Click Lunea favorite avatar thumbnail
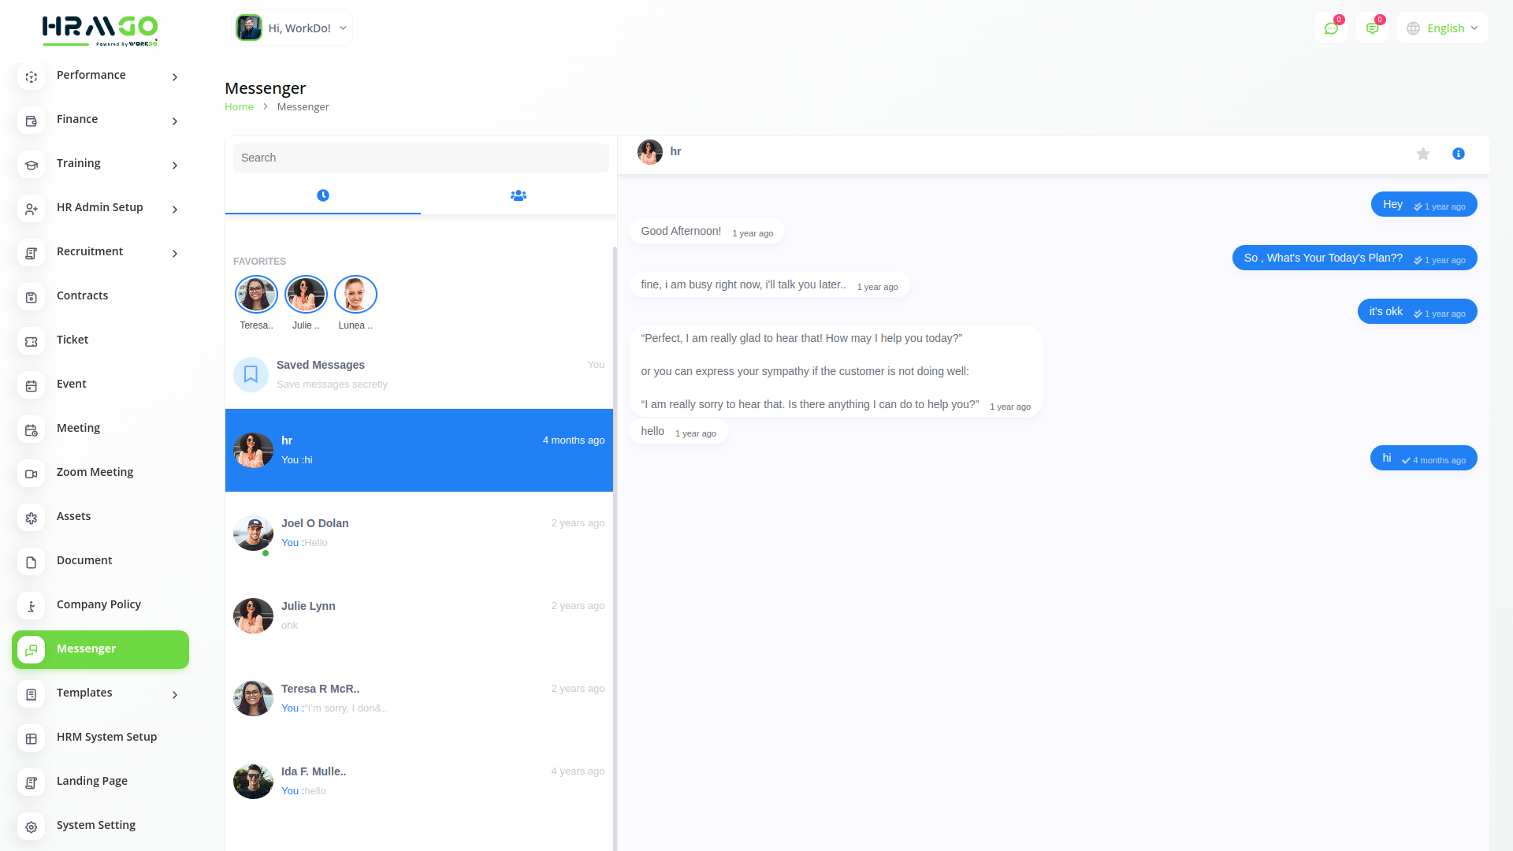The image size is (1513, 851). point(355,295)
